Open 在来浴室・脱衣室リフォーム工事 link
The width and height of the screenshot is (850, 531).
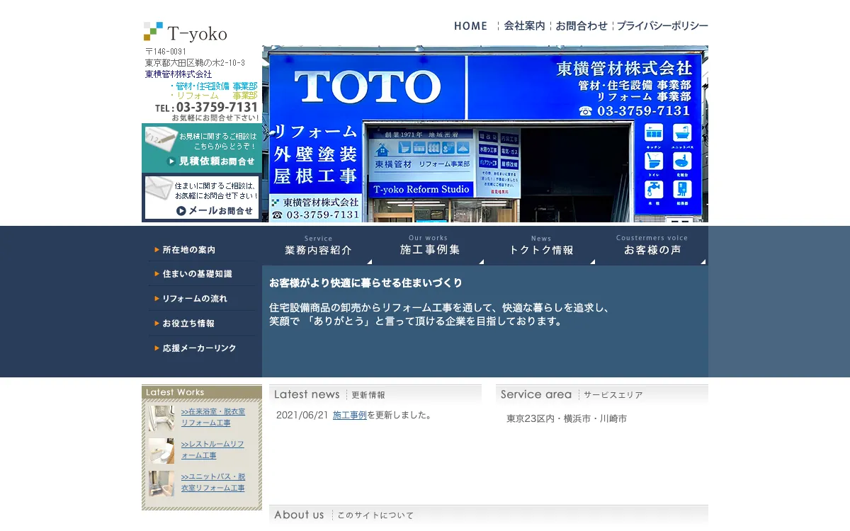click(x=213, y=417)
